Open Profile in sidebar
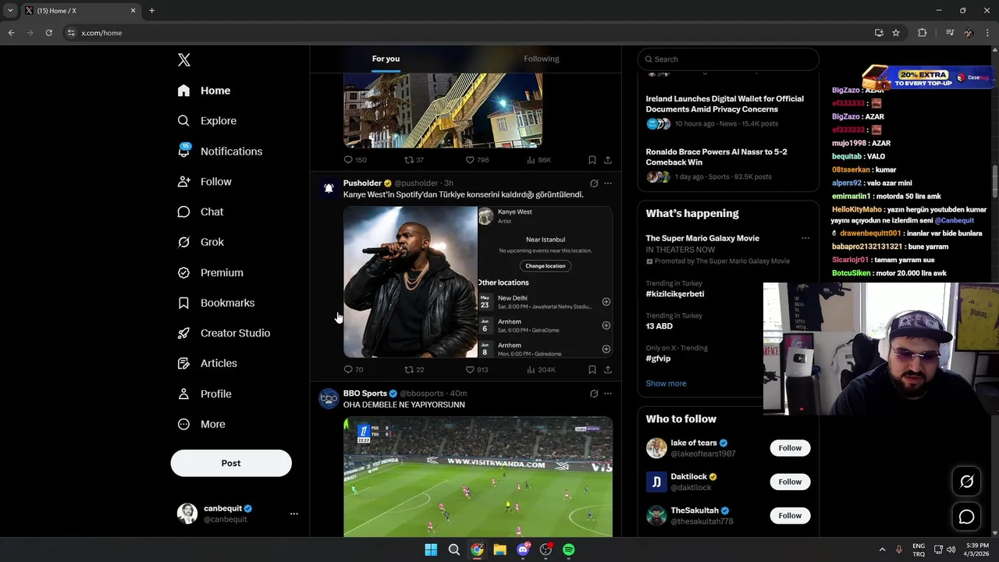 (204, 394)
